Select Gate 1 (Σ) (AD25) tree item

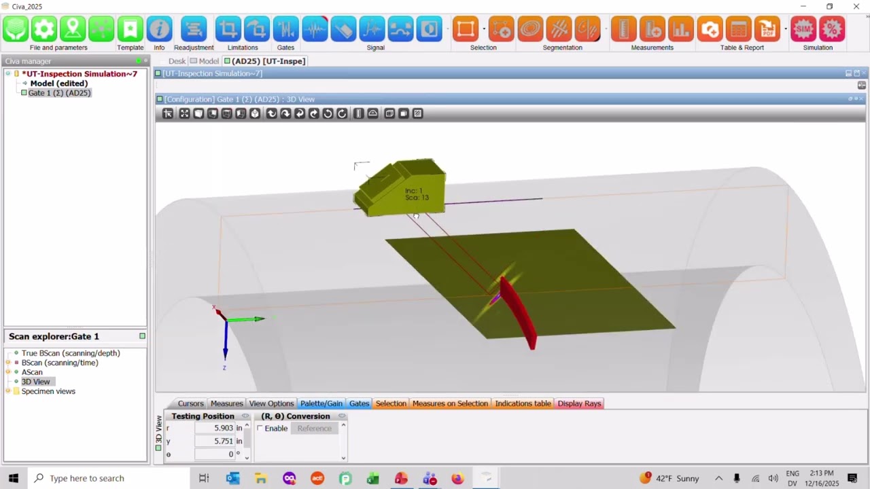[59, 93]
